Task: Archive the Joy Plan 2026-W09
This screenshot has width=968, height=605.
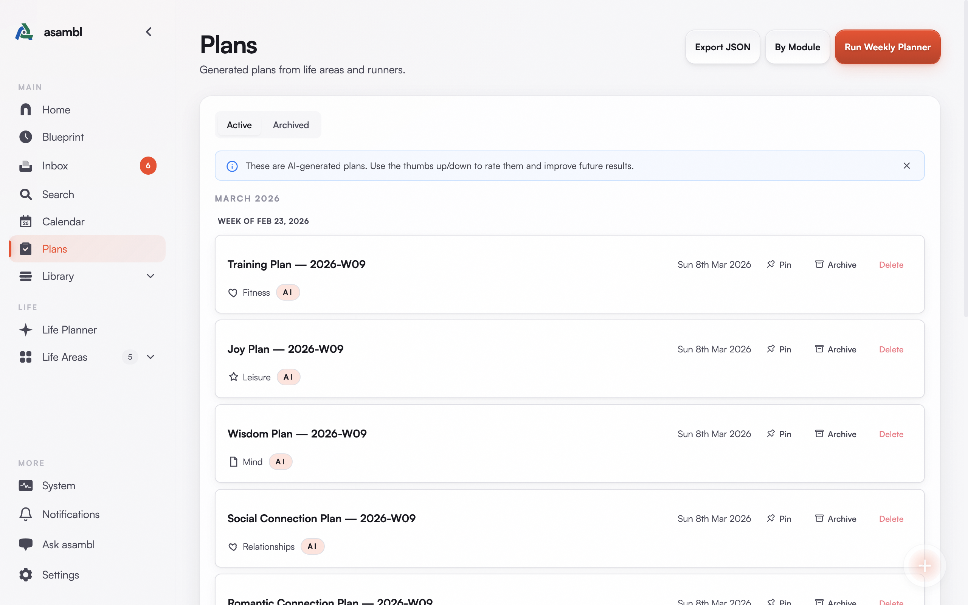Action: coord(835,349)
